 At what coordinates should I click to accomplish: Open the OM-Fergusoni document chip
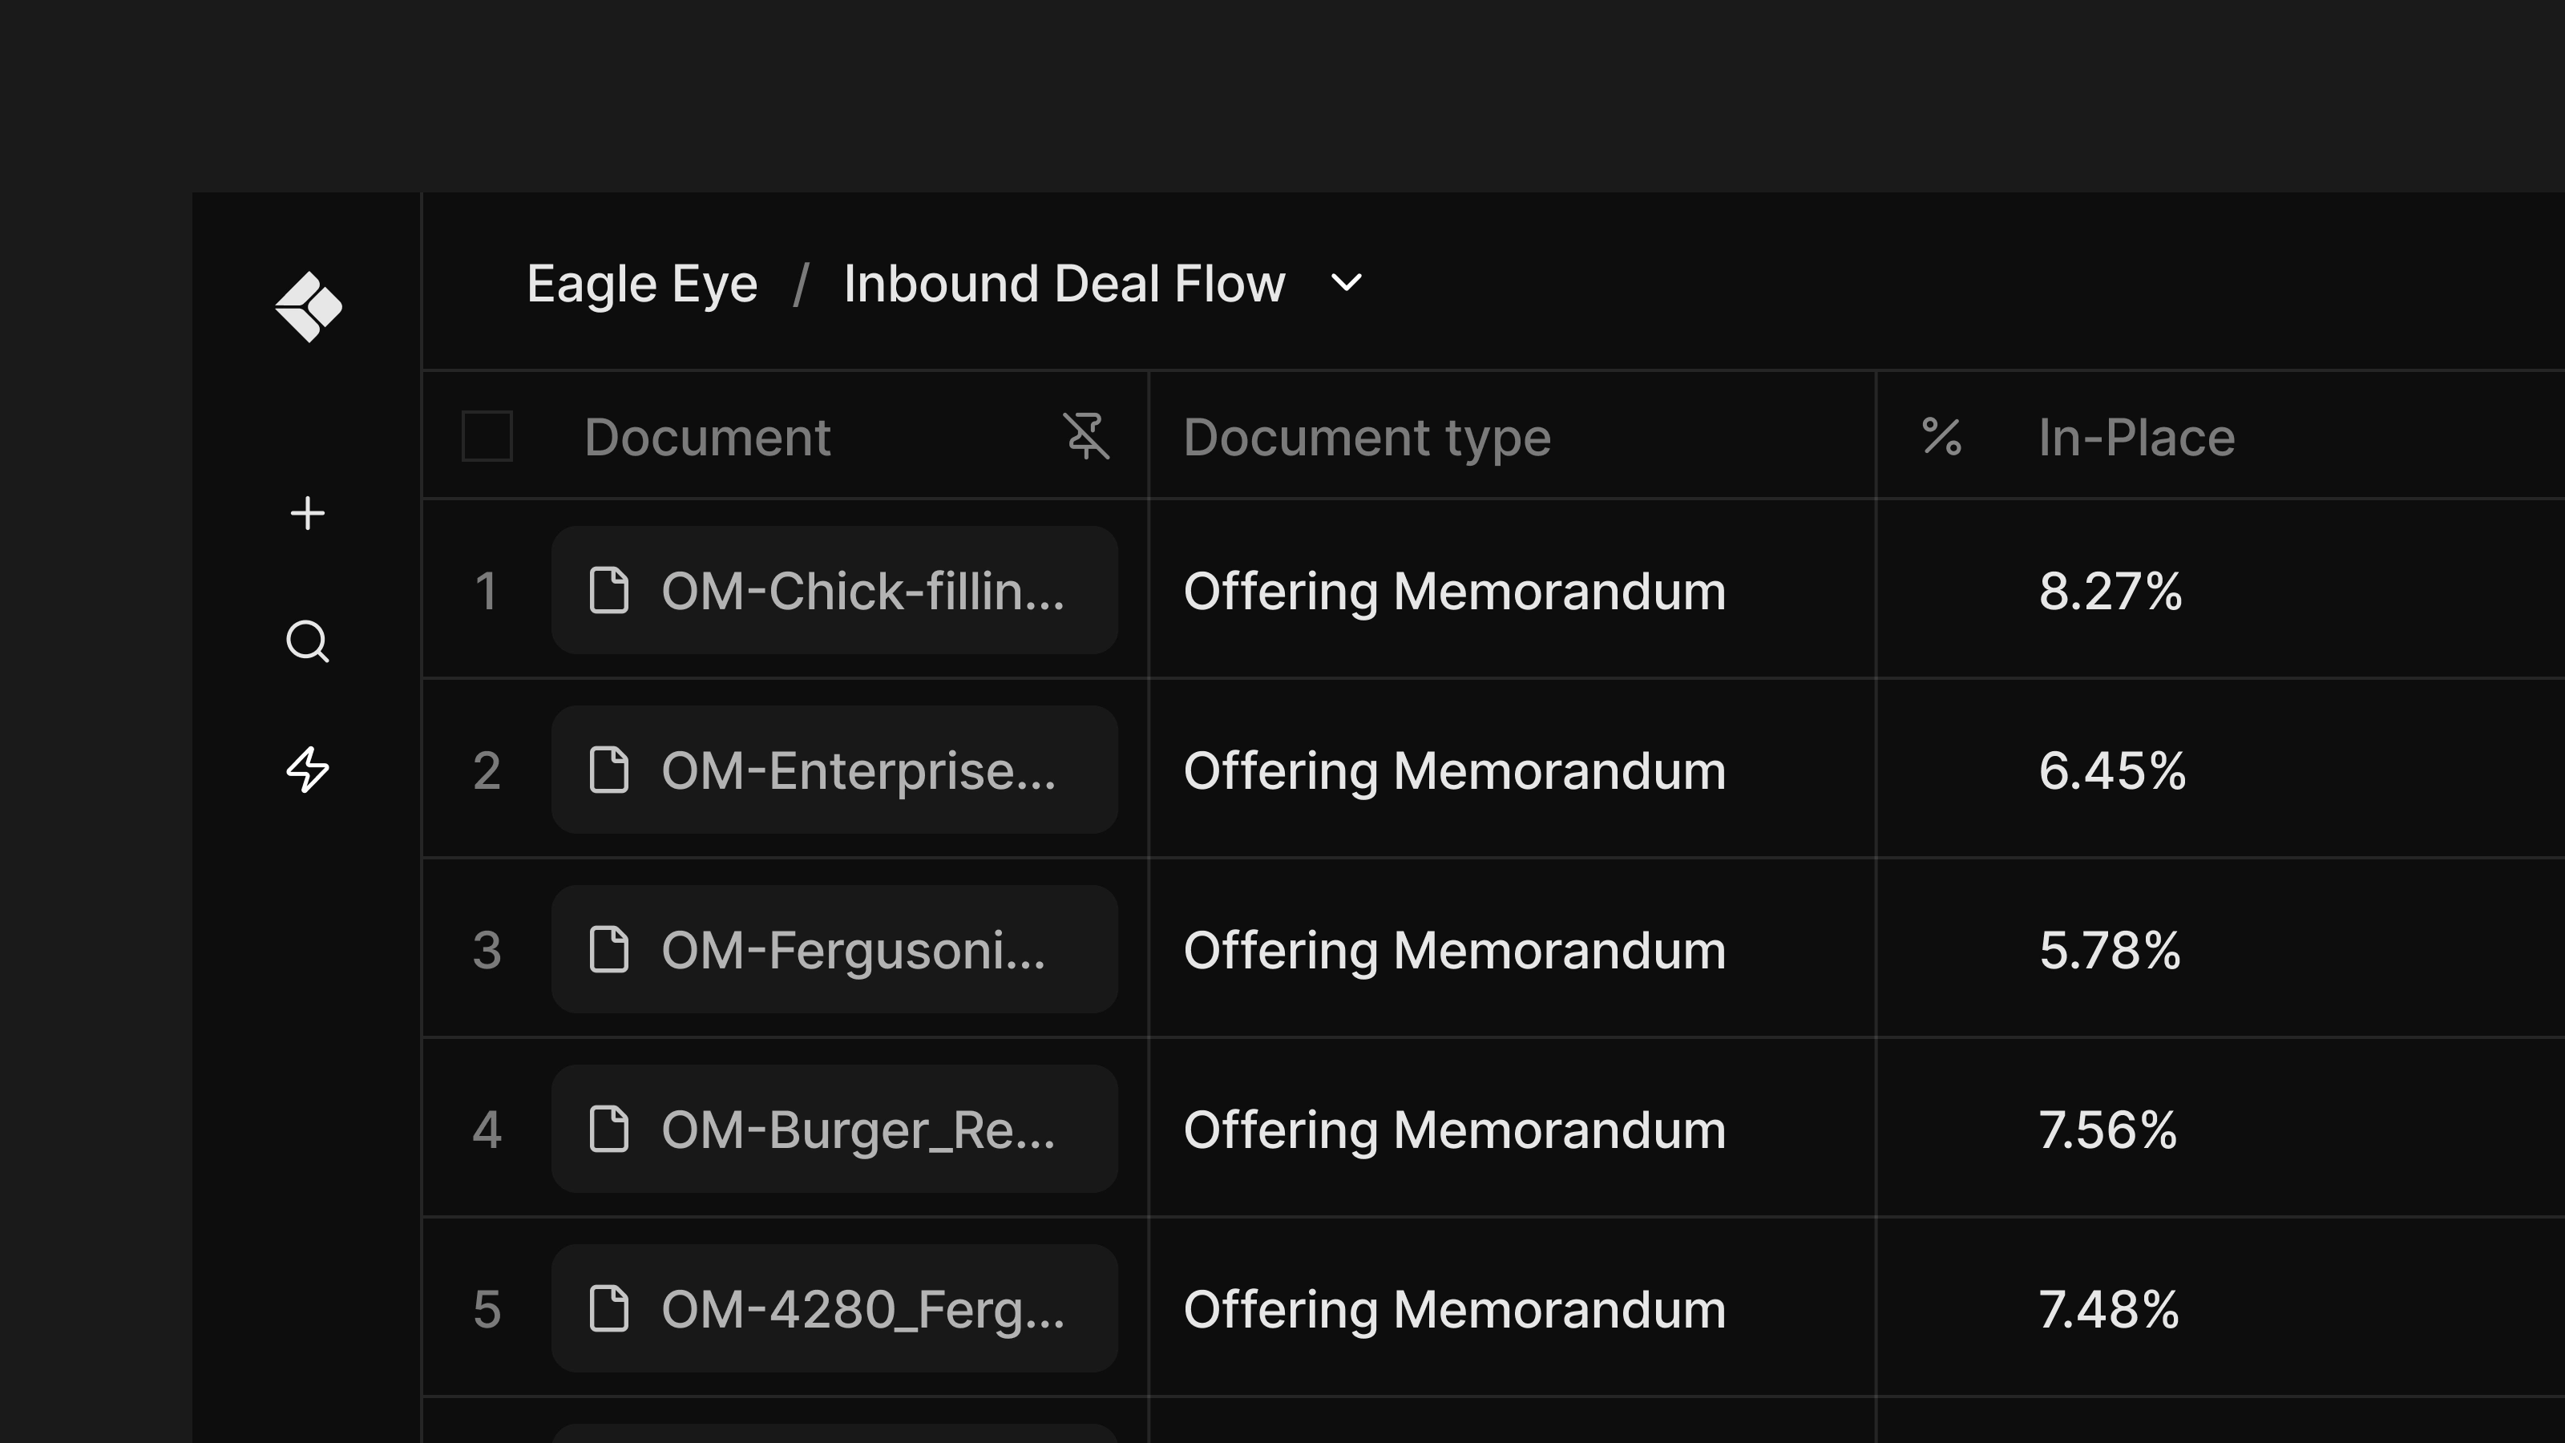pos(834,949)
